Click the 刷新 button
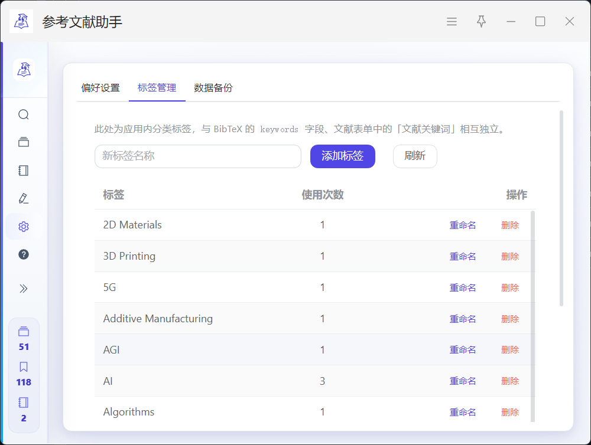Image resolution: width=591 pixels, height=445 pixels. tap(415, 156)
